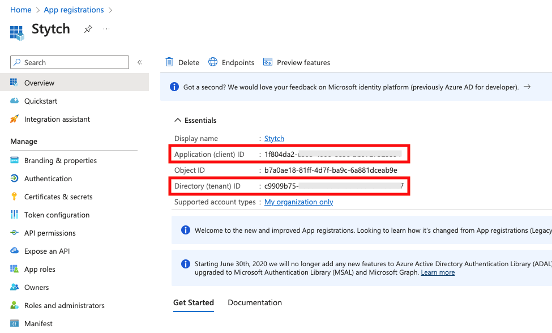Open the more options ellipsis menu

(x=106, y=29)
